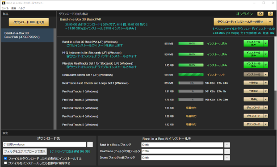This screenshot has width=277, height=167.
Task: Click the フォルダをエクスプローラで表示 button
Action: click(25, 151)
